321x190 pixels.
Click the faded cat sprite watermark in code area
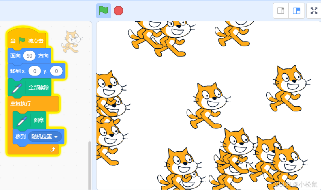coord(72,42)
